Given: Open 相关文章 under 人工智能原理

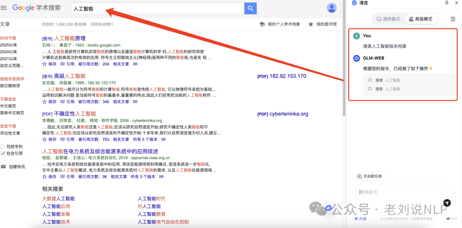Looking at the screenshot, I should coord(121,64).
